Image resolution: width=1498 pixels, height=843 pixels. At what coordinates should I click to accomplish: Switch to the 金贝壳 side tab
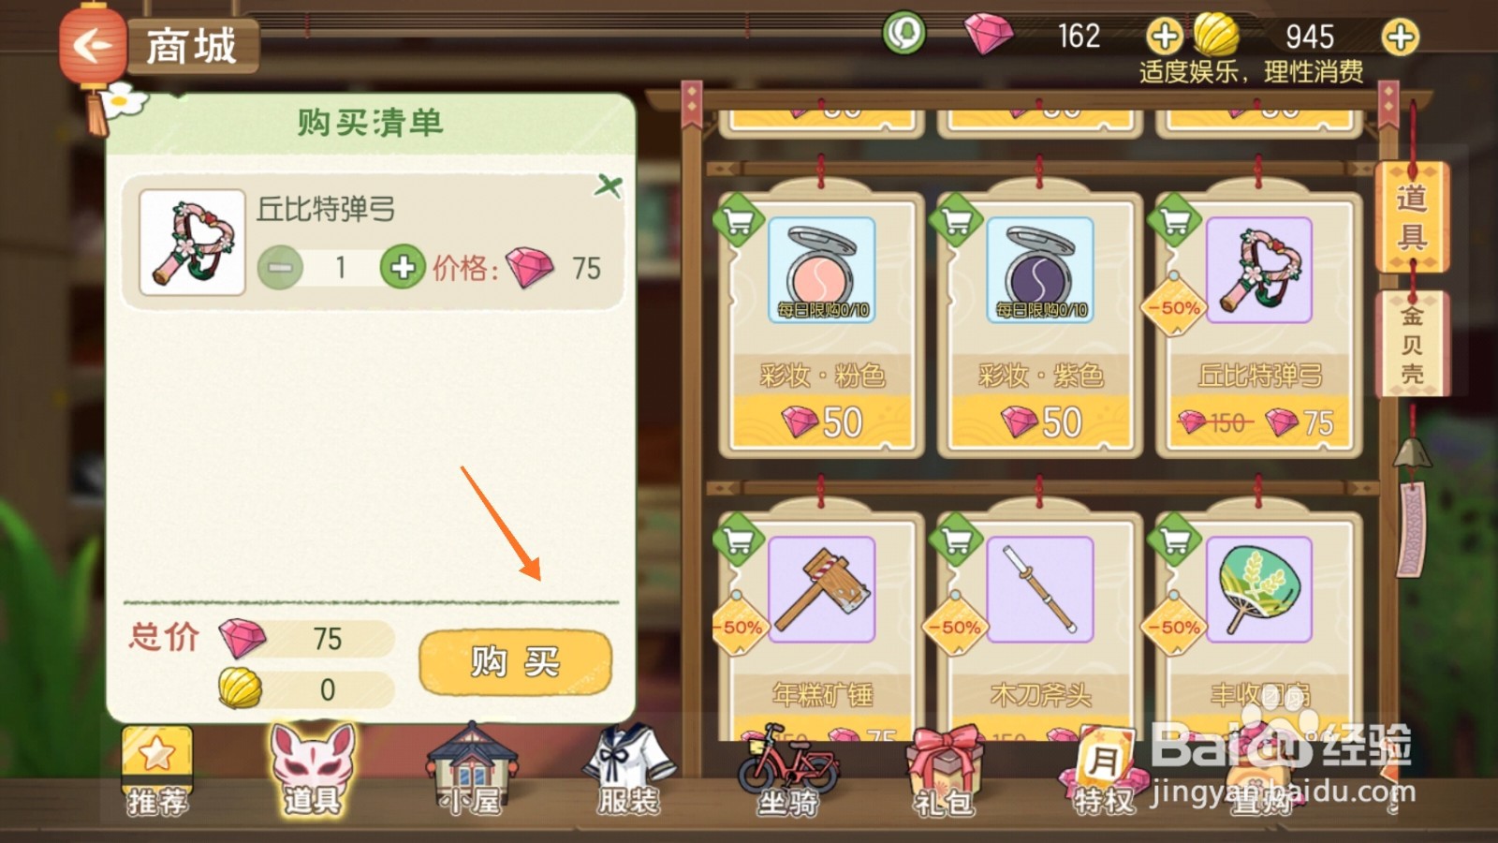point(1412,344)
